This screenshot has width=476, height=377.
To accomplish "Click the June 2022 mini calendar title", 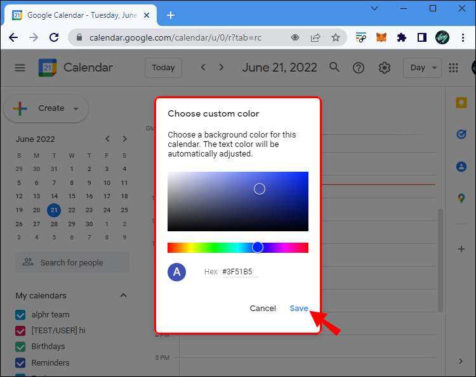I will tap(35, 139).
